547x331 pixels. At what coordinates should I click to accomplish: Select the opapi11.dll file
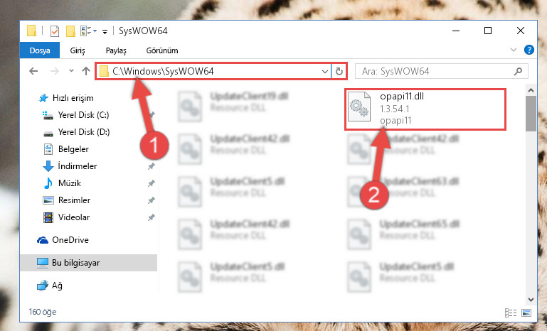[425, 109]
